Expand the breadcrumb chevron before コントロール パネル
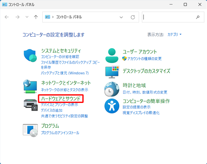This screenshot has height=164, width=207. click(53, 17)
